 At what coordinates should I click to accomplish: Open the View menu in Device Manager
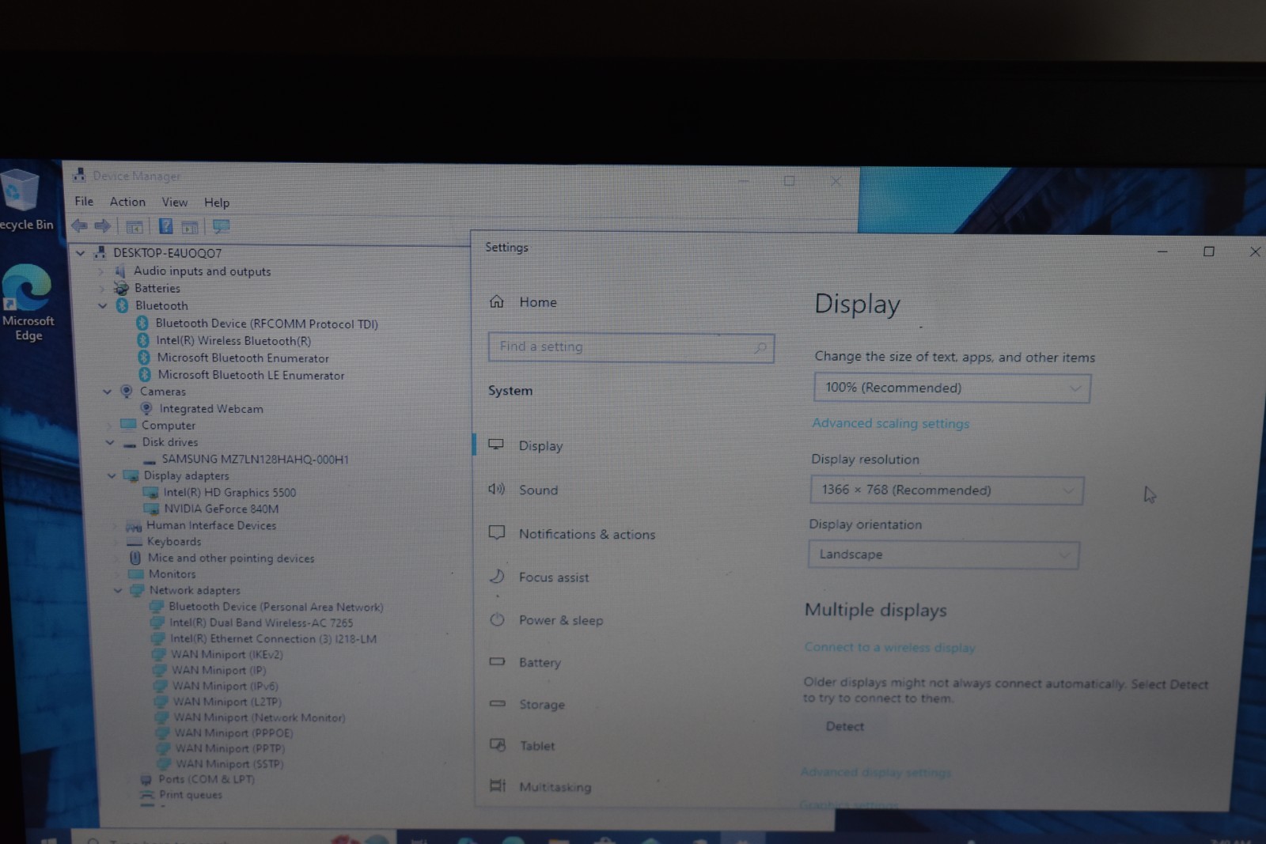(x=175, y=202)
